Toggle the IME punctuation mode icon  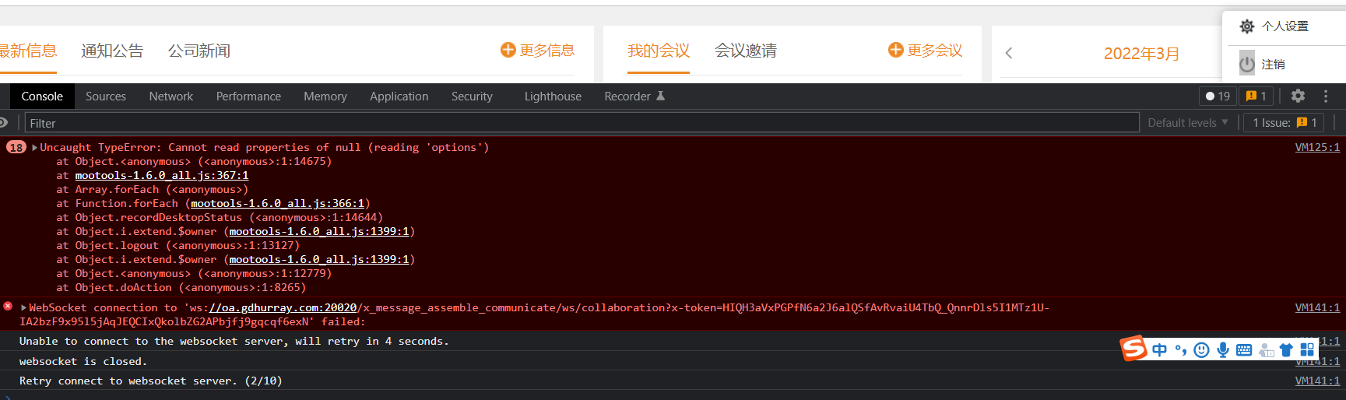tap(1181, 350)
